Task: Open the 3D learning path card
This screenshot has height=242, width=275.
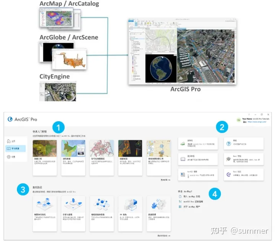Action: 130,214
